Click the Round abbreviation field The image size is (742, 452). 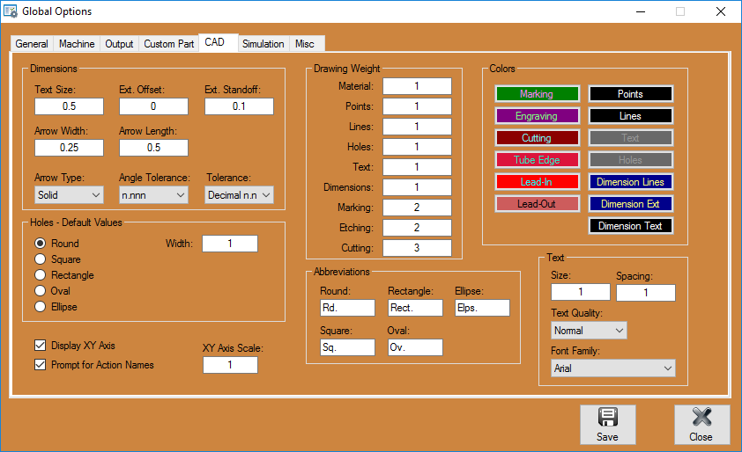(347, 308)
